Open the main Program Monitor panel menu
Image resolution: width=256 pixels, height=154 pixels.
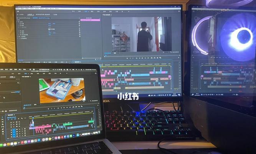[x=111, y=15]
